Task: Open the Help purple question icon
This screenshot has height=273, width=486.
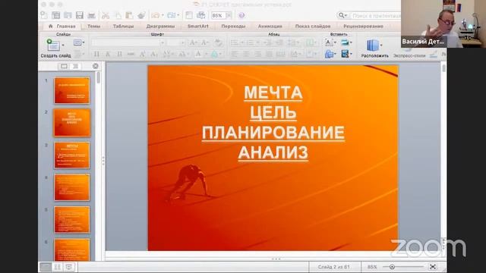Action: pos(241,15)
